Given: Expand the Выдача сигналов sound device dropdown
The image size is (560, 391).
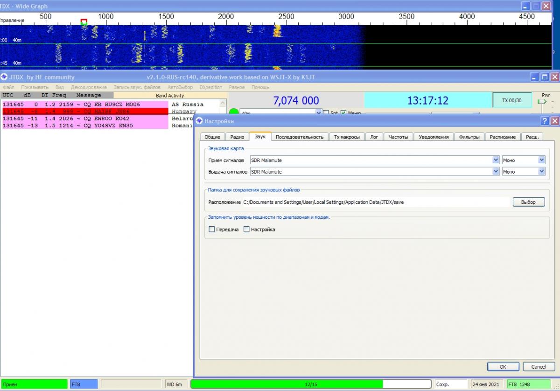Looking at the screenshot, I should click(x=496, y=172).
